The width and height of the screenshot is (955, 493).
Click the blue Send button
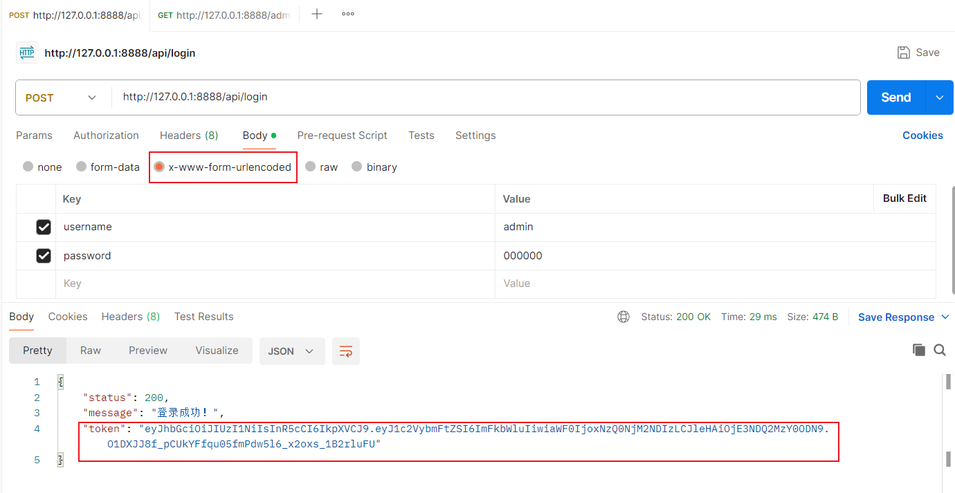[x=896, y=97]
